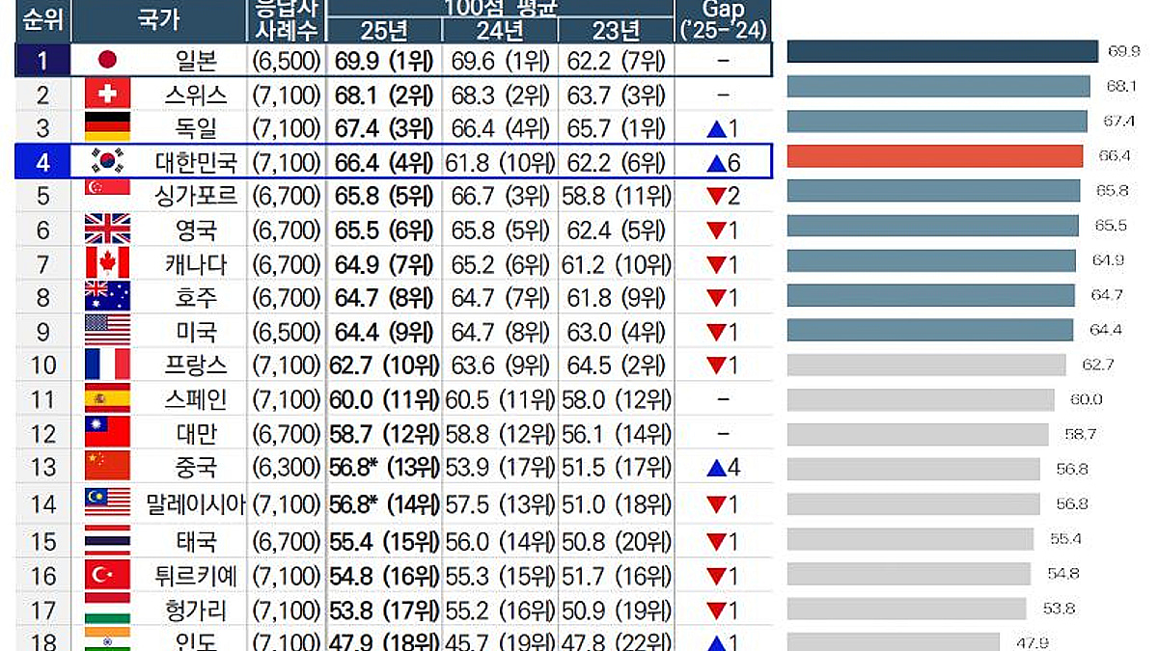1158x651 pixels.
Task: Click country name 대한민국
Action: [196, 162]
